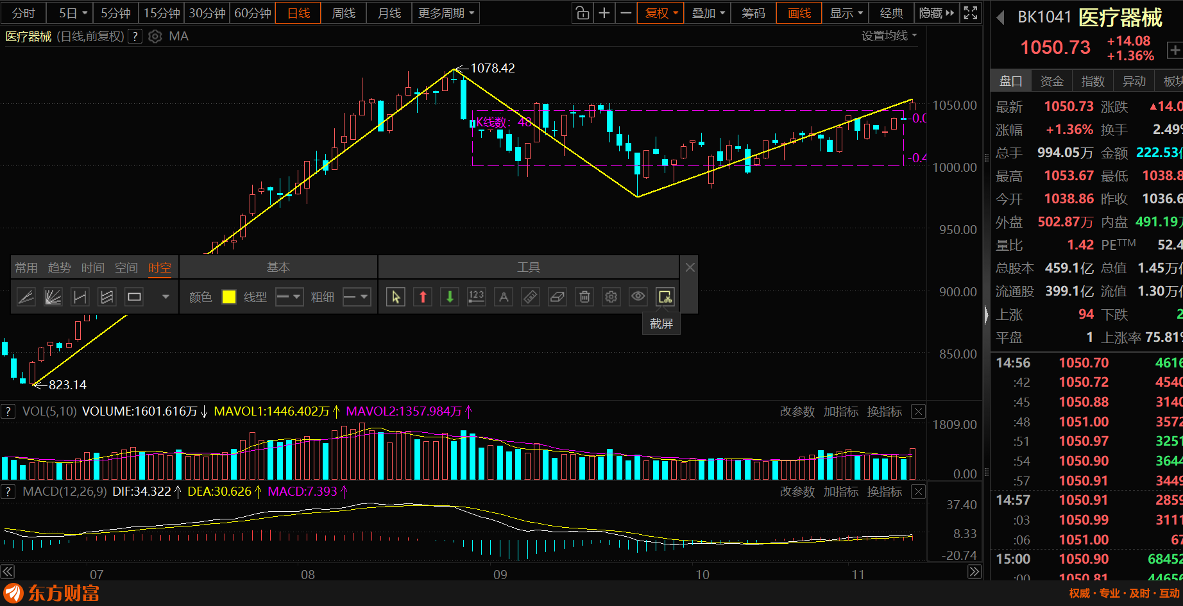Select the 123 number label tool
Image resolution: width=1183 pixels, height=606 pixels.
(x=477, y=297)
